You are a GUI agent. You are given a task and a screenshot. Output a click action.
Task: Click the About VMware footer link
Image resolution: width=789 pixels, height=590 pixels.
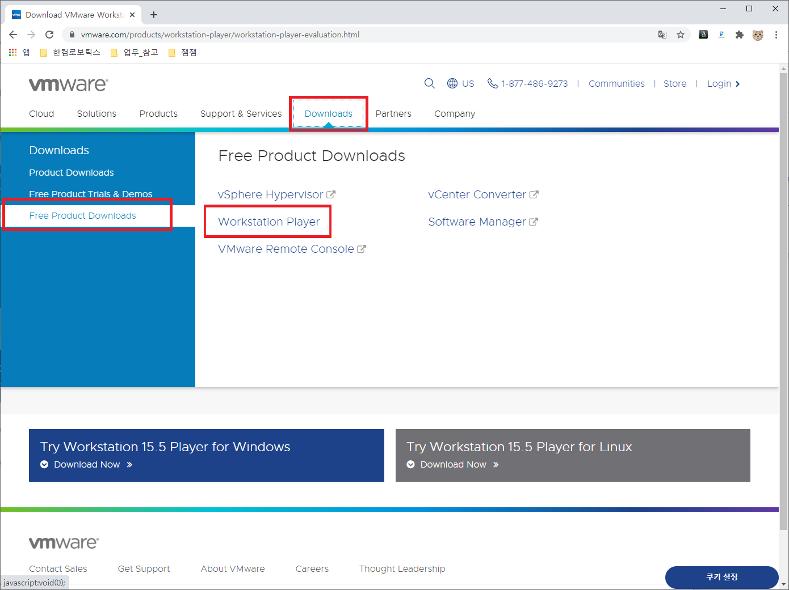233,568
